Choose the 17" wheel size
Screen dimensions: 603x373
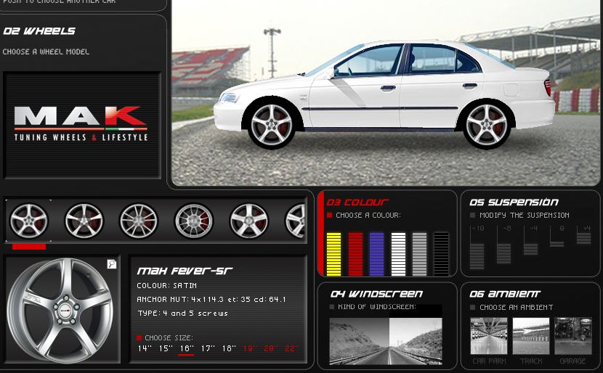[x=208, y=349]
